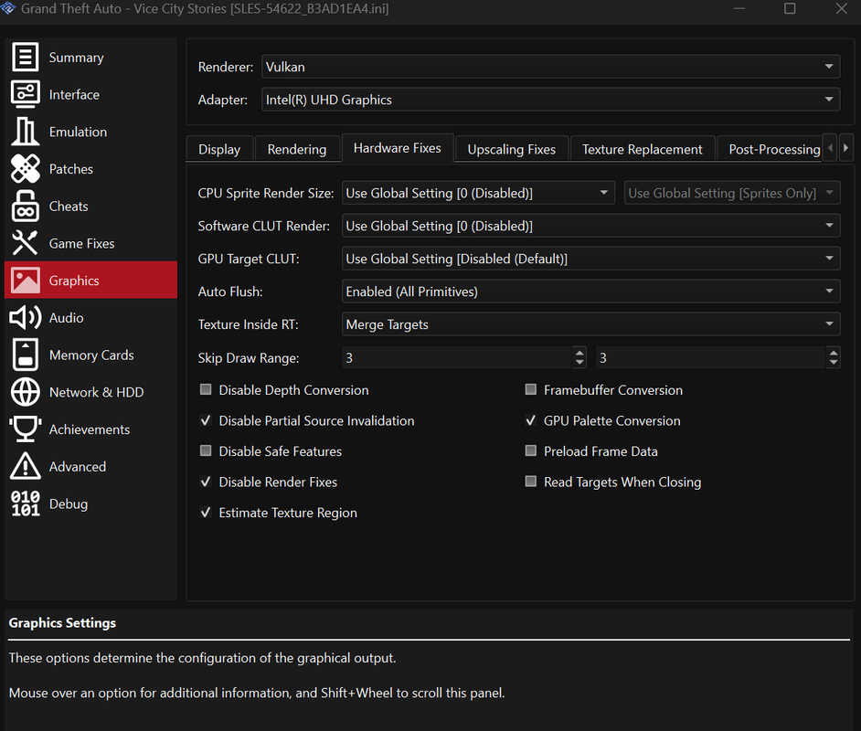Viewport: 861px width, 731px height.
Task: Click the Debug sidebar label
Action: click(x=68, y=503)
